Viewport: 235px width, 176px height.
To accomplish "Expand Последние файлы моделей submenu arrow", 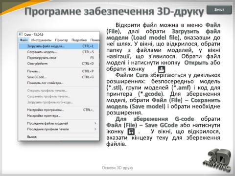I will click(95, 123).
